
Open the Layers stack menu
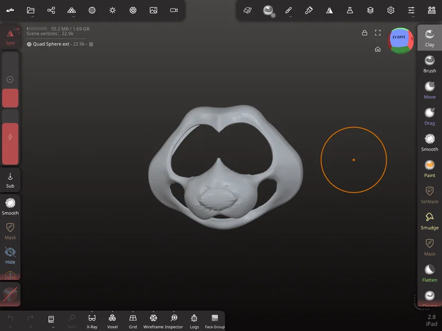[370, 11]
